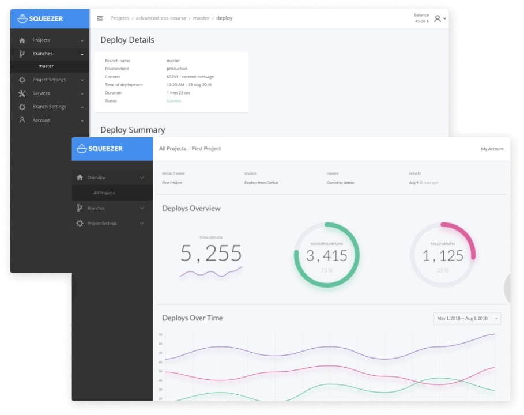Open the user menu dropdown arrow
524x415 pixels.
[x=444, y=18]
